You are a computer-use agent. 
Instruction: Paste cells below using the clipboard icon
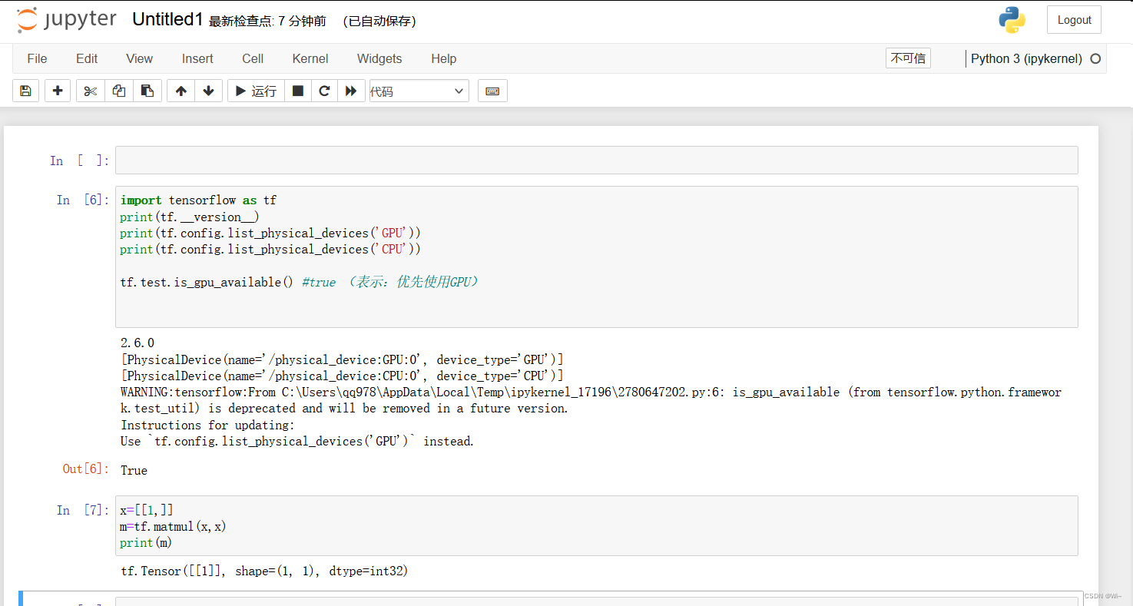(x=147, y=91)
